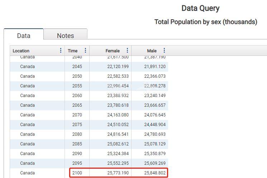Select Female value 22,996.454
The height and width of the screenshot is (178, 267).
tap(118, 86)
